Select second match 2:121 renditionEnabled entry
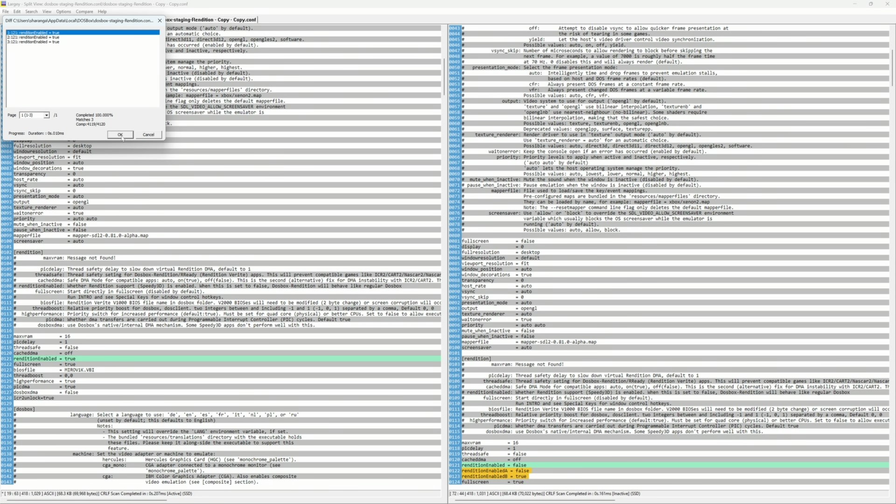 pyautogui.click(x=33, y=37)
